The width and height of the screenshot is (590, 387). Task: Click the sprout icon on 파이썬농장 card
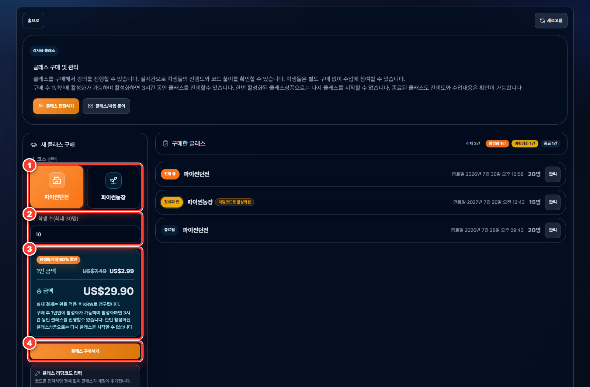(114, 181)
